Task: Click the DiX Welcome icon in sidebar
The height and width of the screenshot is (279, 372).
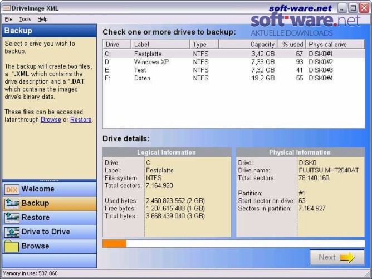Action: pos(12,189)
